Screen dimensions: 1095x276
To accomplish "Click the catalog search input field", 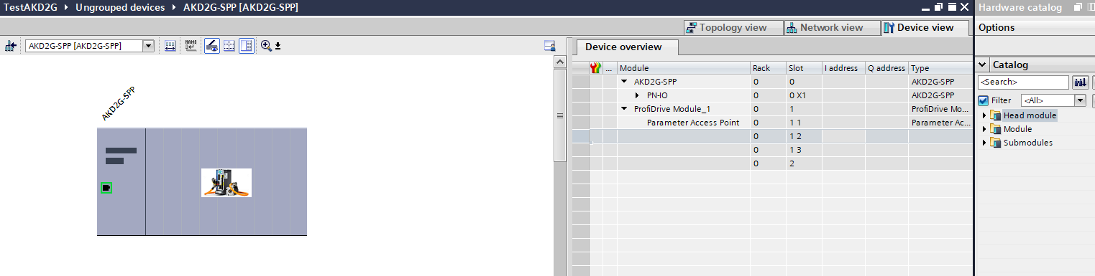I will (1023, 82).
